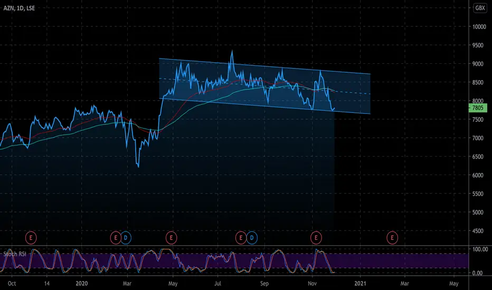Click the 8500 price axis label
The height and width of the screenshot is (290, 492).
pyautogui.click(x=478, y=82)
